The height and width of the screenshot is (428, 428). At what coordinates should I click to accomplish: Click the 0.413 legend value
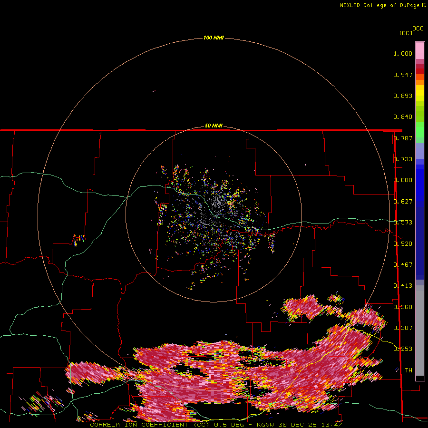click(403, 286)
